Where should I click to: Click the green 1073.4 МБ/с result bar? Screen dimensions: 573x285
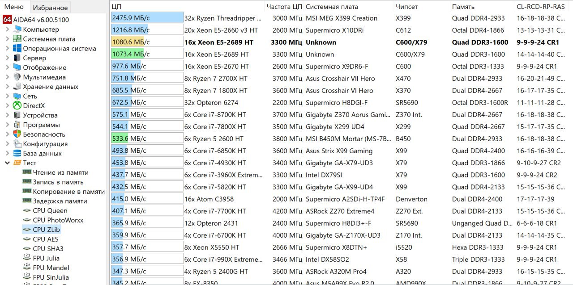point(147,54)
